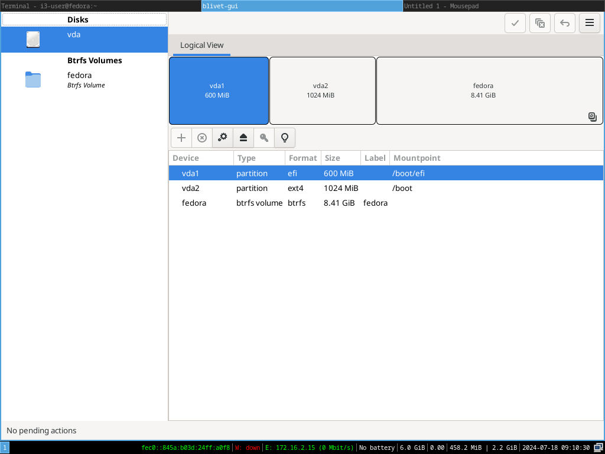Click the 8.41 GiB size cell in table
This screenshot has height=454, width=605.
pos(339,203)
